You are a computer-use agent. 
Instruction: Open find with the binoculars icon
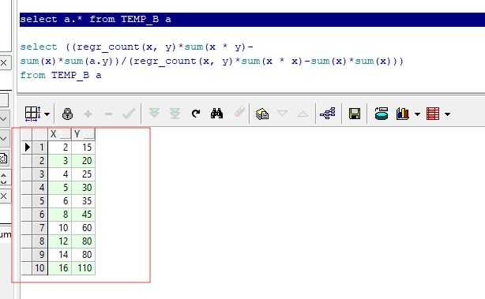tap(216, 114)
